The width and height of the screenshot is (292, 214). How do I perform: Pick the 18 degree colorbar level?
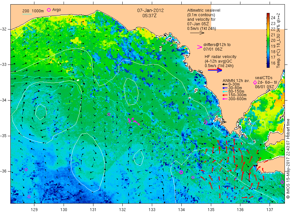click(x=273, y=52)
